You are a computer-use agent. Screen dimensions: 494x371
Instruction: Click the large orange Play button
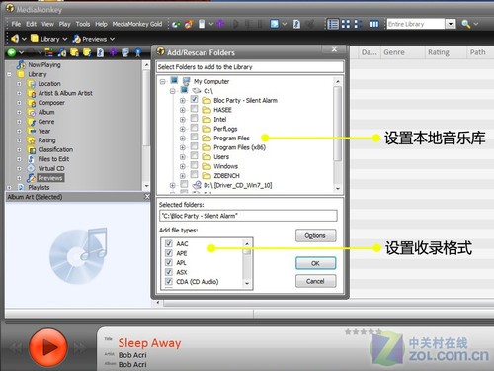point(48,347)
